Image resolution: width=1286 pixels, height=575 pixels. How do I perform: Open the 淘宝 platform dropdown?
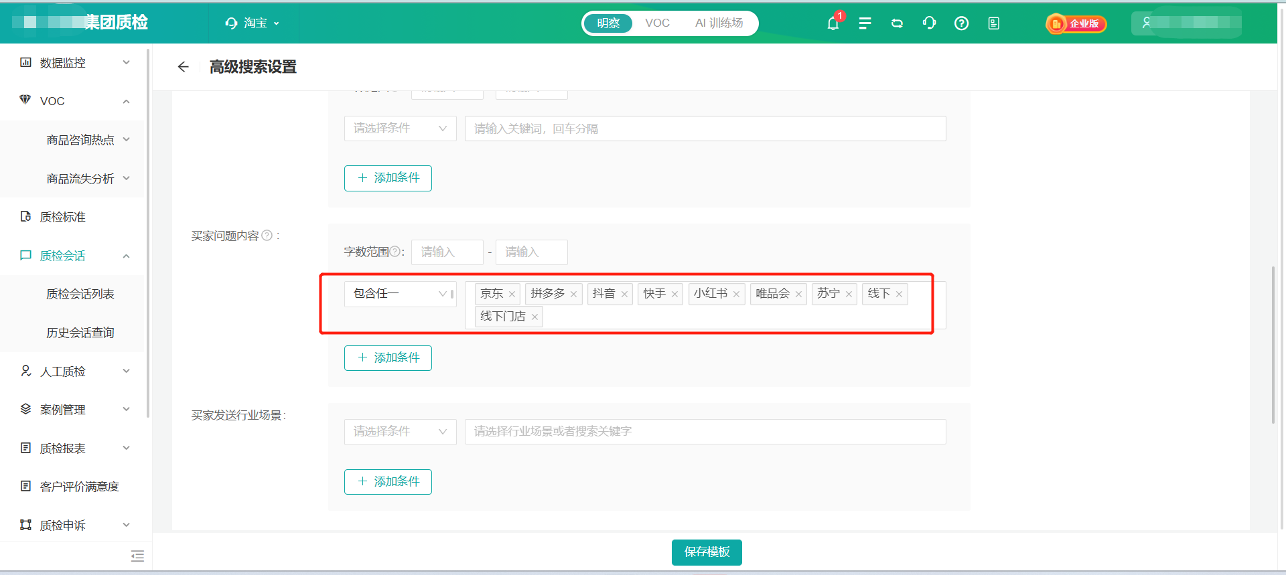tap(252, 23)
